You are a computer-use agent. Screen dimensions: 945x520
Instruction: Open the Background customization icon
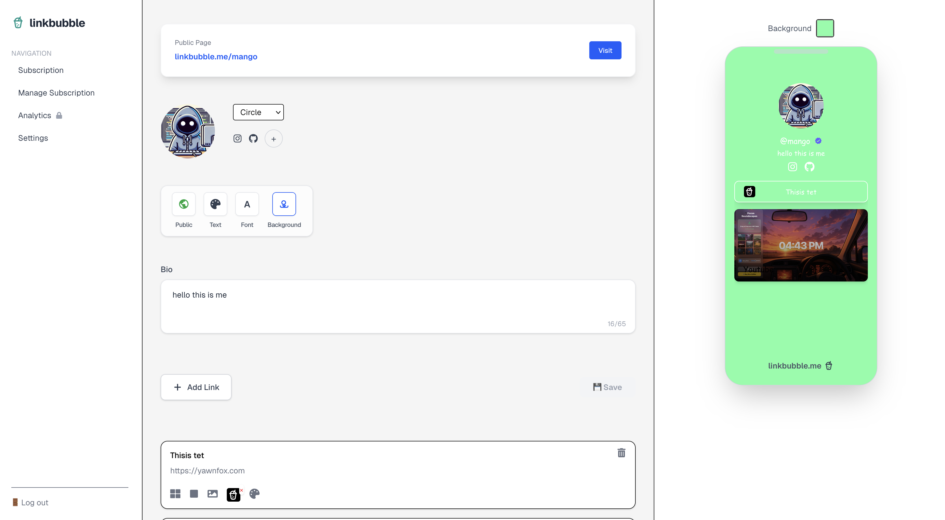[284, 204]
